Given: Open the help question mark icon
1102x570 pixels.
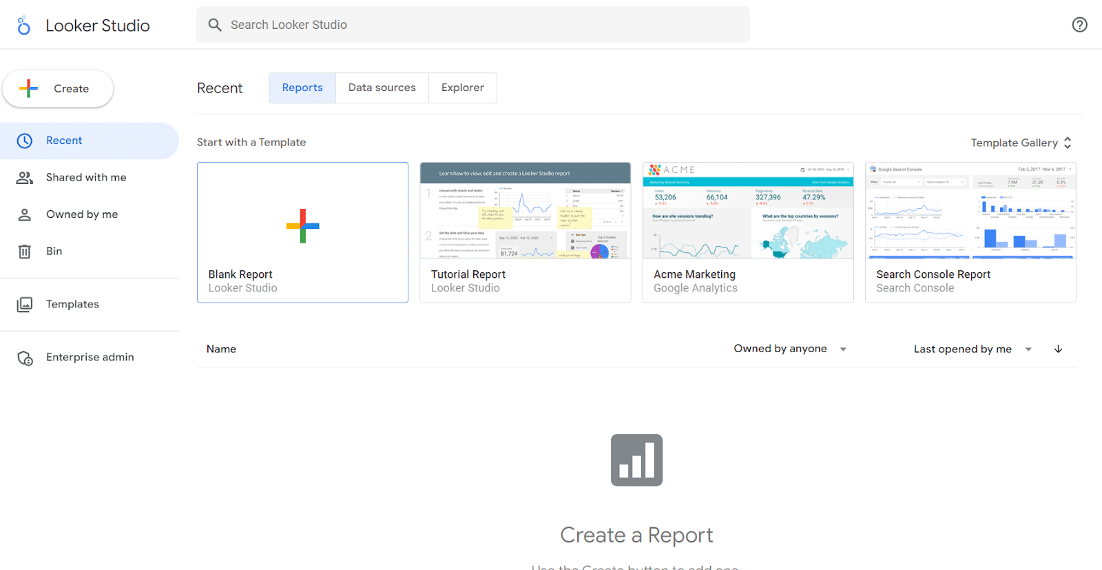Looking at the screenshot, I should pyautogui.click(x=1079, y=25).
